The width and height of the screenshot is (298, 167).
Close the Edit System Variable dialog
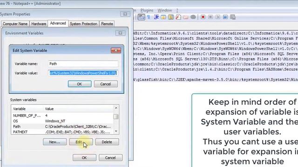pos(116,51)
